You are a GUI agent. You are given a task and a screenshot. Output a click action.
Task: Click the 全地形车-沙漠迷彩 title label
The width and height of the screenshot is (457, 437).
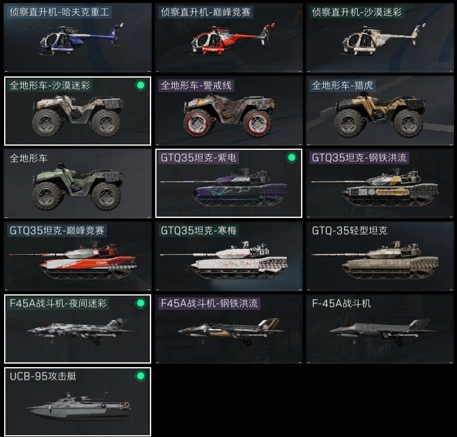[50, 85]
